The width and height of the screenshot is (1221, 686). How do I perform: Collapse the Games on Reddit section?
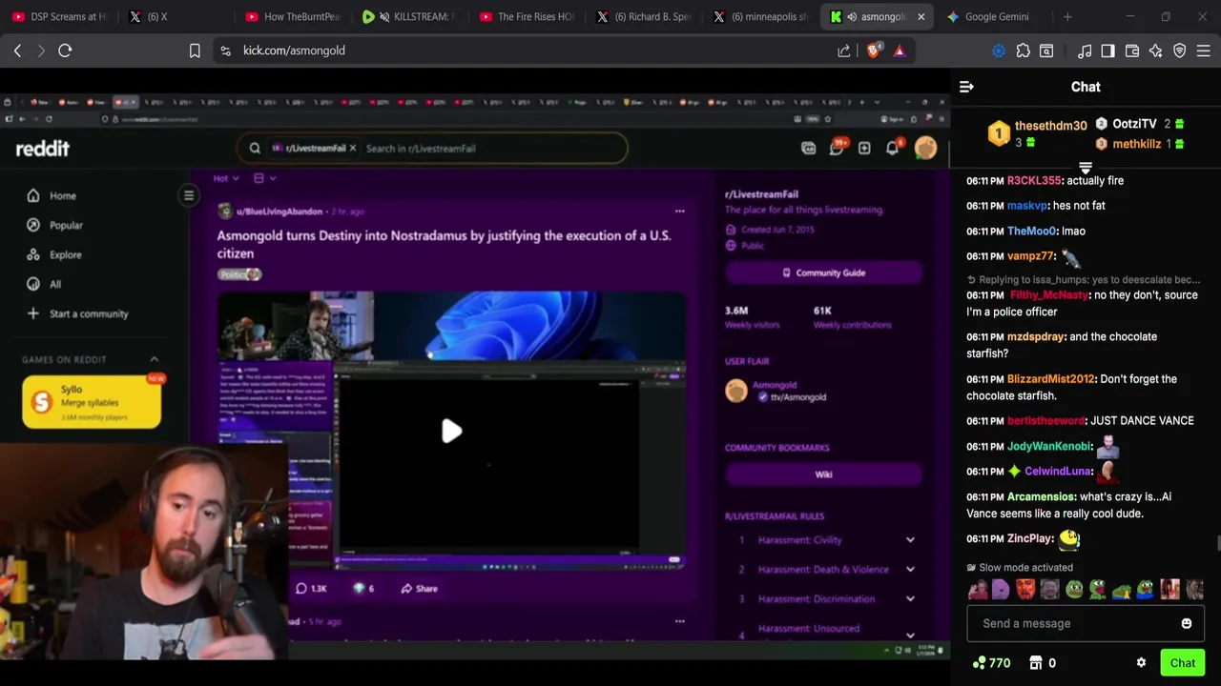coord(154,359)
